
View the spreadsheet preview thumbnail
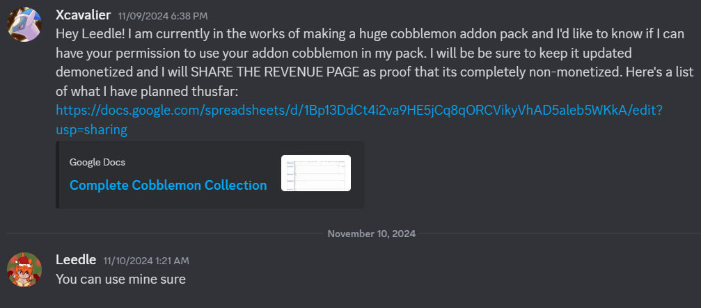315,173
